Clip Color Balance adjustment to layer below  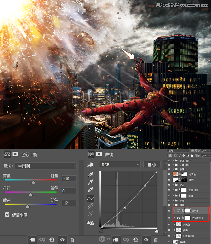pyautogui.click(x=32, y=240)
